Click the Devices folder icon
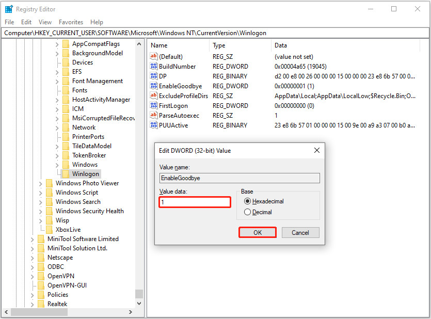The image size is (431, 319). tap(66, 62)
